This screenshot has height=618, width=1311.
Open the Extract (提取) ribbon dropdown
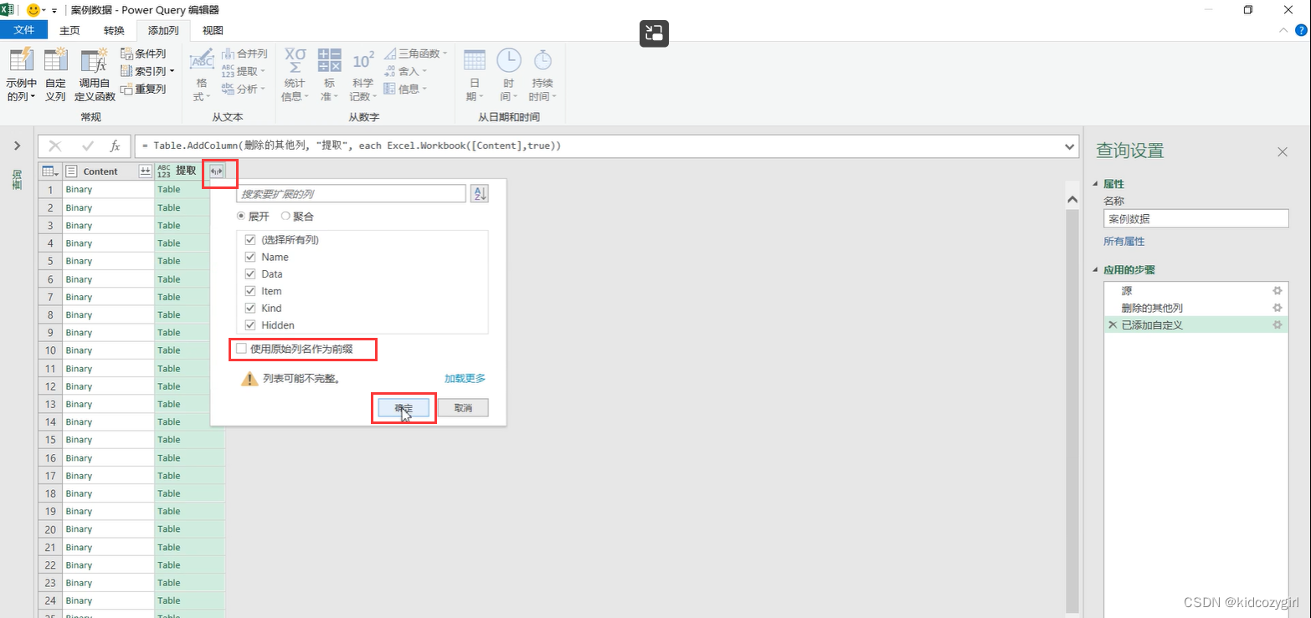coord(263,72)
